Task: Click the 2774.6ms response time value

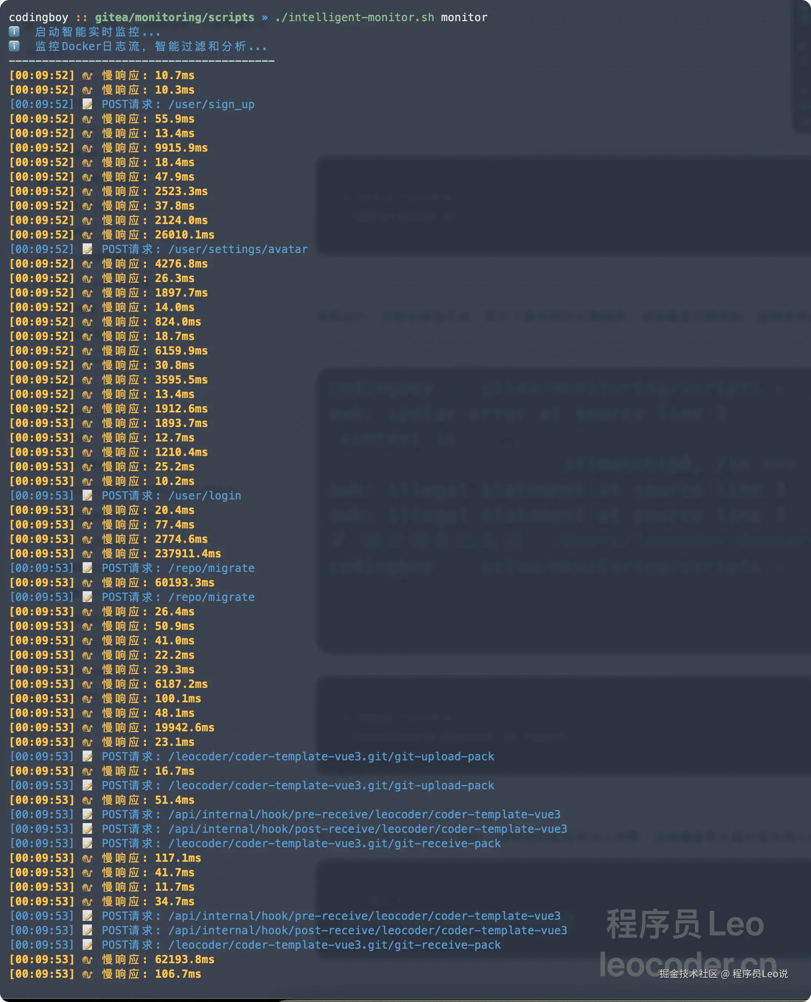Action: [x=181, y=539]
